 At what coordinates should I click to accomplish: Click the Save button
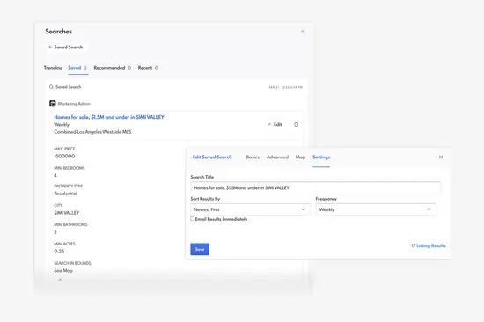(200, 249)
